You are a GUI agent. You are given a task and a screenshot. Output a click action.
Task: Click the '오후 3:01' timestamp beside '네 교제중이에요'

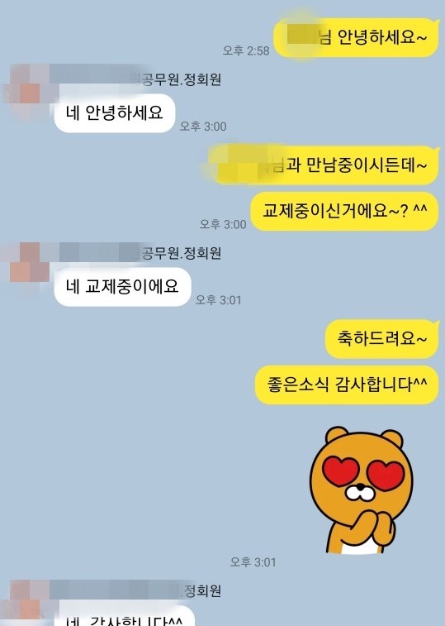(219, 300)
